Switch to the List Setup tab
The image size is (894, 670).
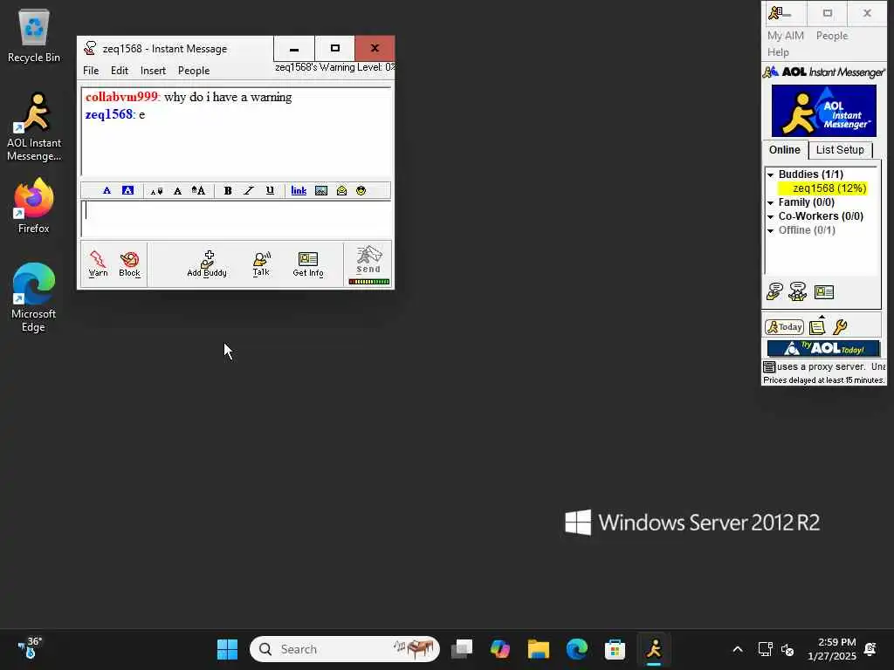click(x=840, y=150)
